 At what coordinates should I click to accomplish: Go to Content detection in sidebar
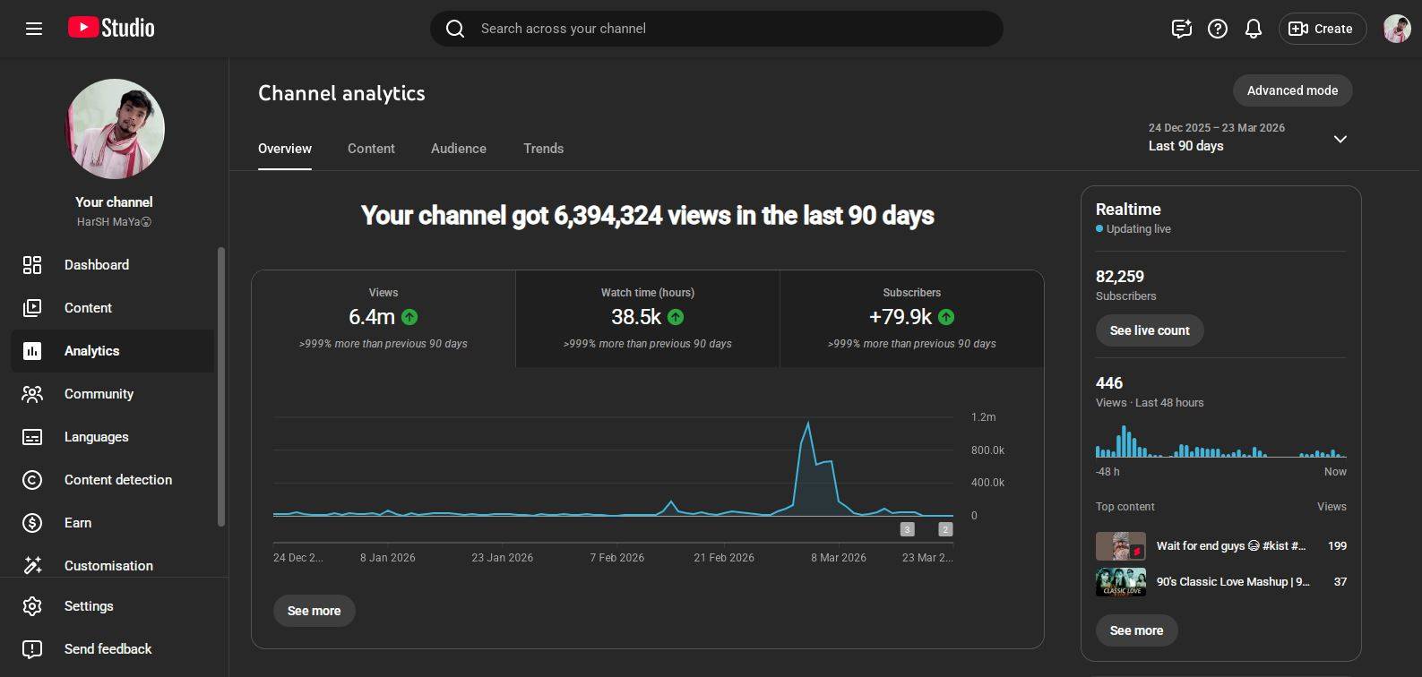[117, 480]
